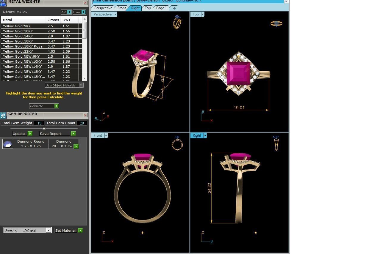Open the Perspective viewport dropdown arrow
Screen dimensions: 369x254
[115, 14]
